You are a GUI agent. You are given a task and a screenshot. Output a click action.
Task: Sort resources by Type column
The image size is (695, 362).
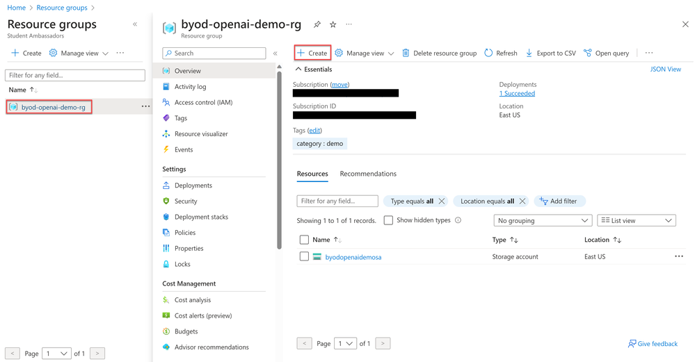tap(505, 240)
